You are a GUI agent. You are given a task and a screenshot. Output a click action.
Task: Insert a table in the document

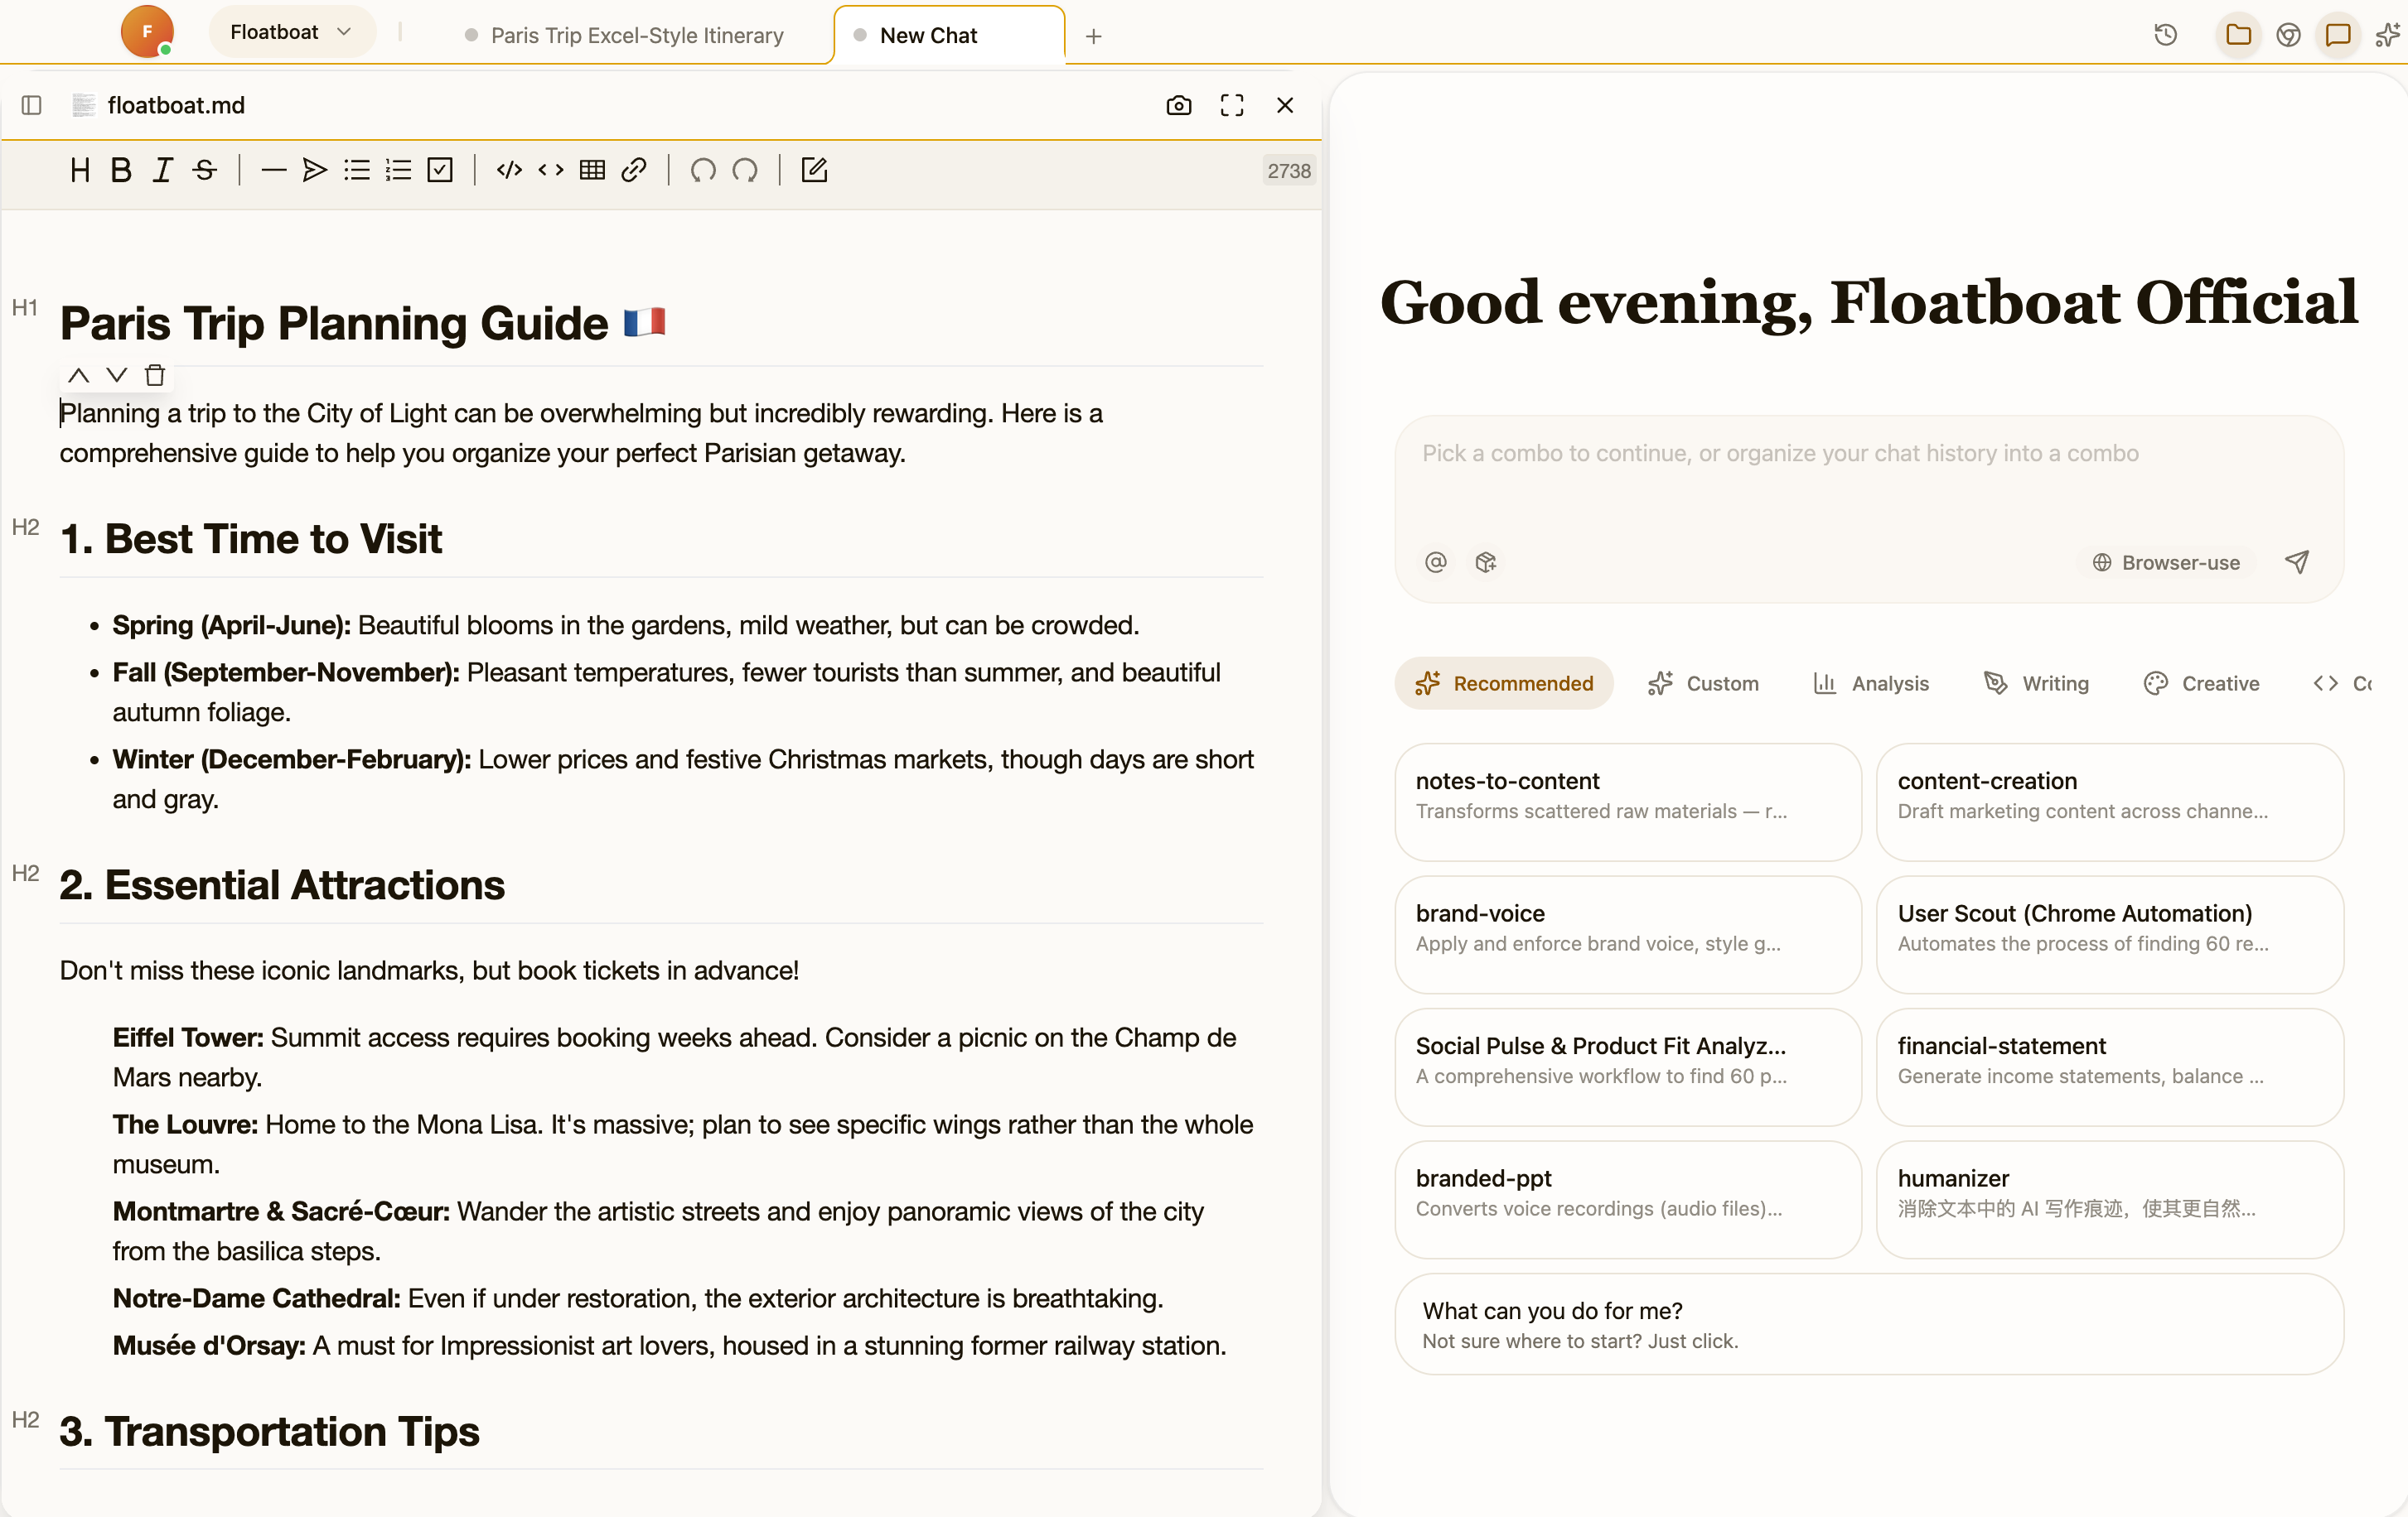[592, 170]
